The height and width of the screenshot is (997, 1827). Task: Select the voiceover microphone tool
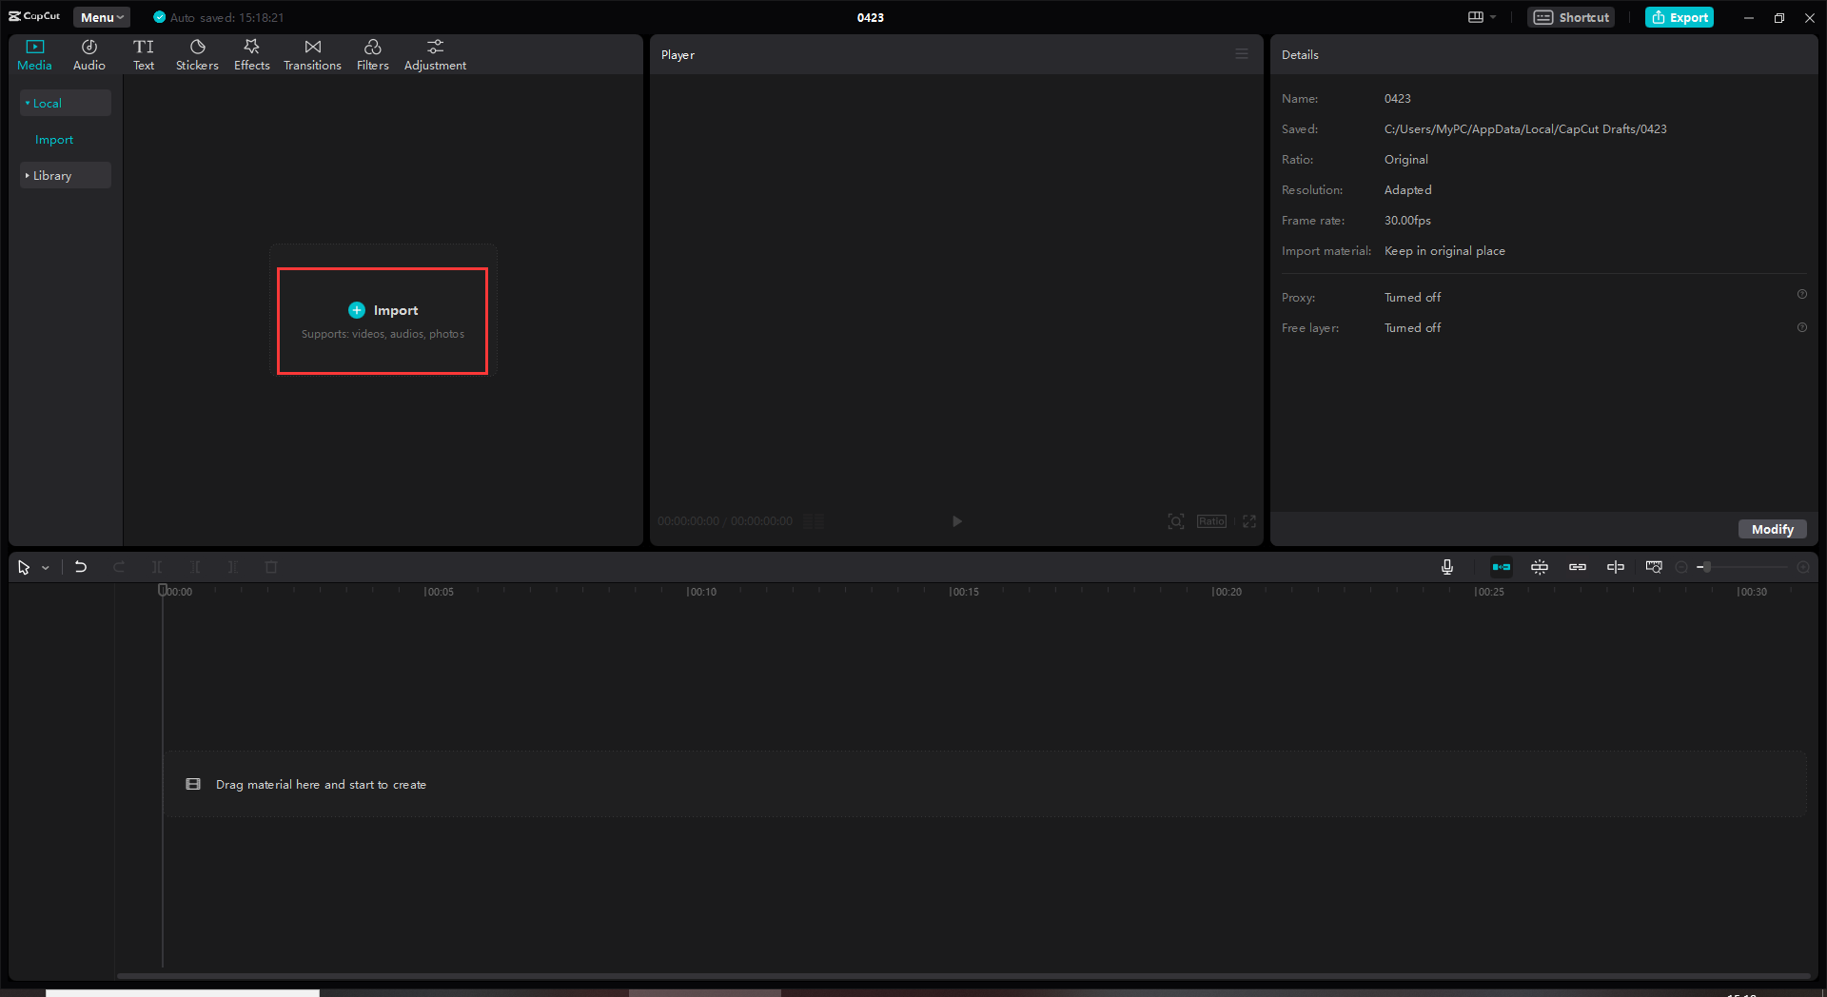coord(1445,566)
